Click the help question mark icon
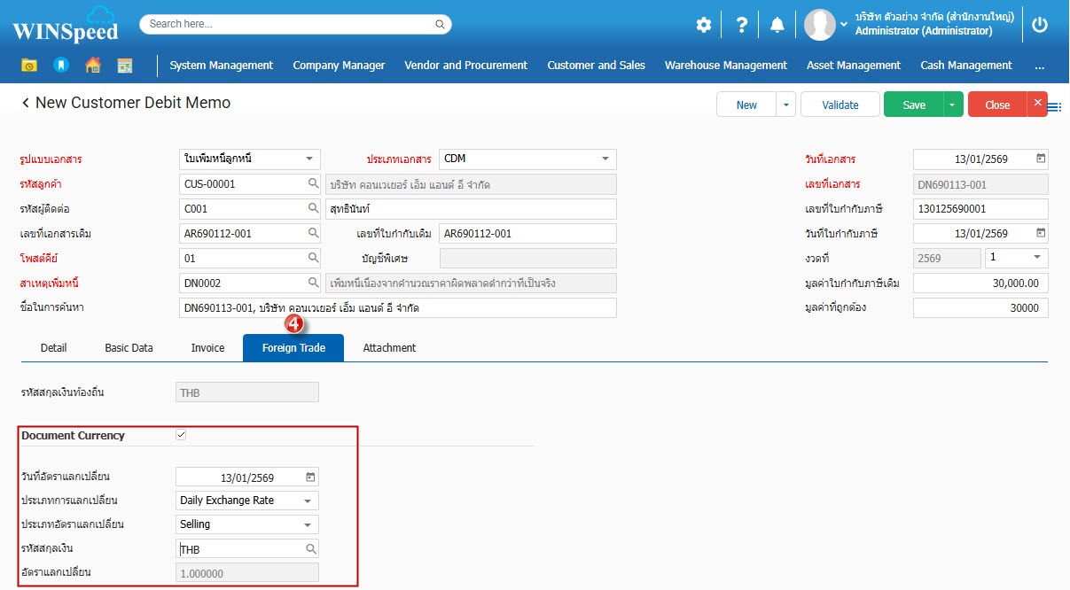 (742, 25)
